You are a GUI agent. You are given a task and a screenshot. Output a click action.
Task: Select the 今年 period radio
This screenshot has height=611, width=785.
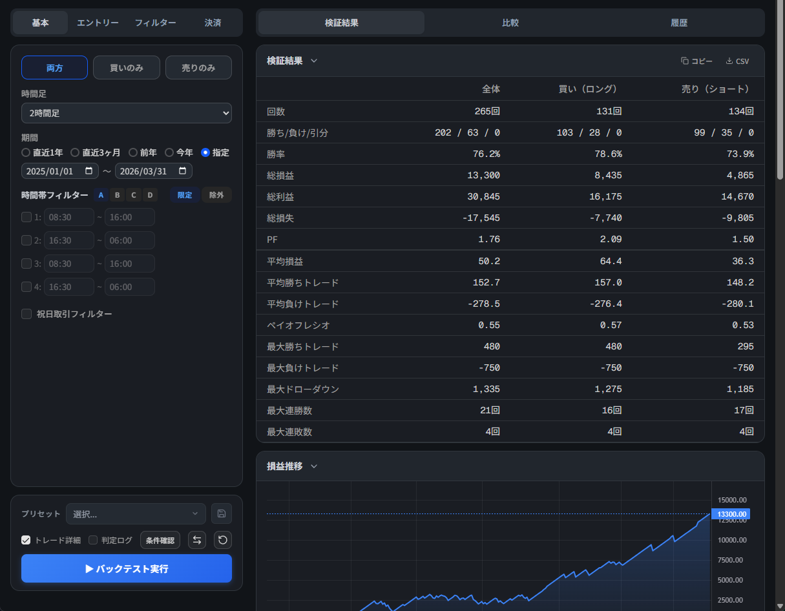click(x=169, y=152)
